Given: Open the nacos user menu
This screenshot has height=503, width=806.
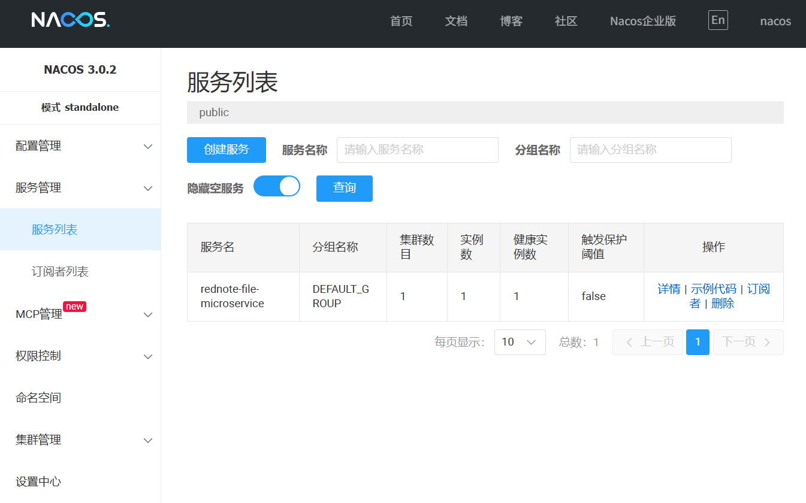Looking at the screenshot, I should [x=775, y=21].
